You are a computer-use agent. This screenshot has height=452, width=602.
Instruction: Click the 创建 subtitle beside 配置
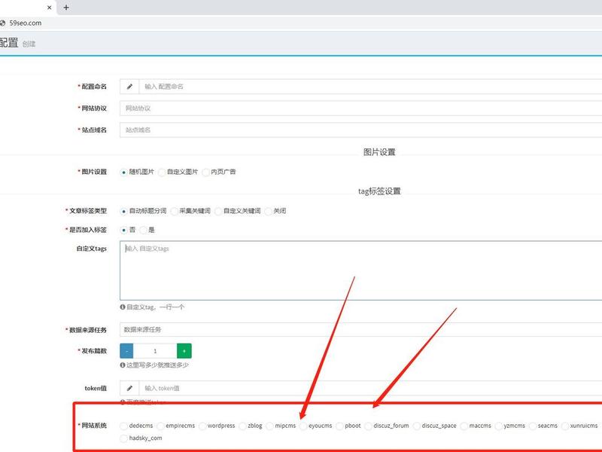[29, 44]
